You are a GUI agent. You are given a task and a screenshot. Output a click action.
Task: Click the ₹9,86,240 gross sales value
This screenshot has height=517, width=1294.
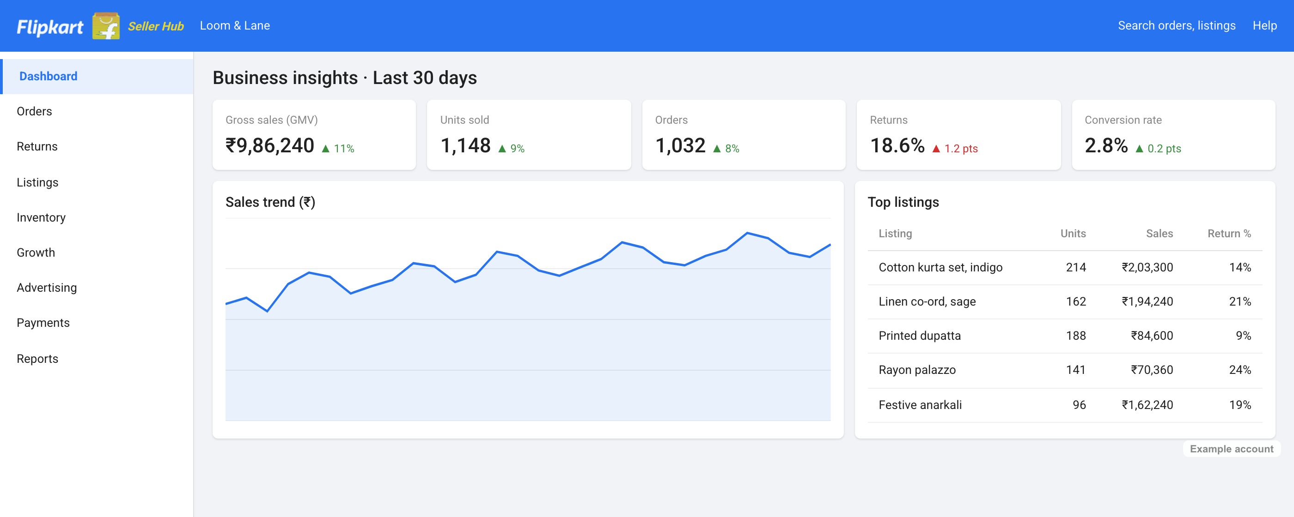pos(270,145)
